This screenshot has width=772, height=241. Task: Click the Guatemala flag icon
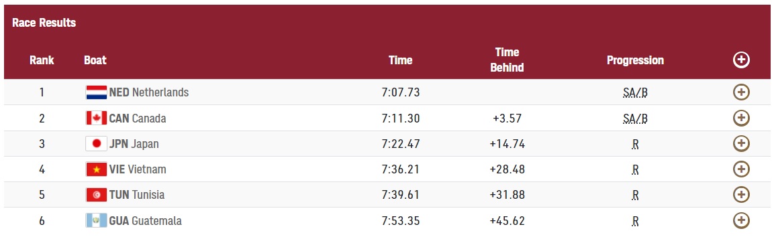pyautogui.click(x=96, y=220)
